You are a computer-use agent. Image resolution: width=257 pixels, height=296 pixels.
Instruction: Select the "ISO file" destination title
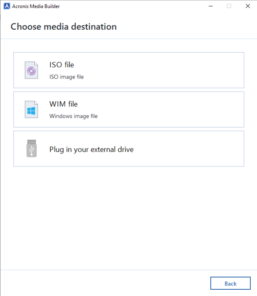[x=61, y=65]
